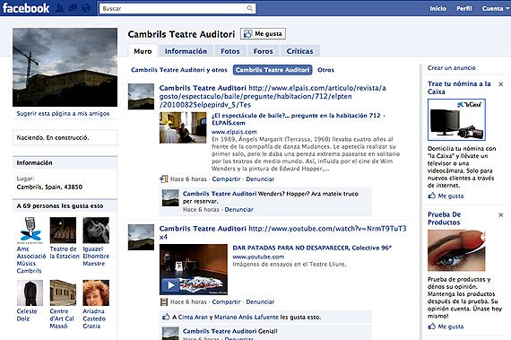This screenshot has height=340, width=511.
Task: Click the video-post icon beside the YouTube post's 'Hace 6 horas'
Action: (164, 301)
